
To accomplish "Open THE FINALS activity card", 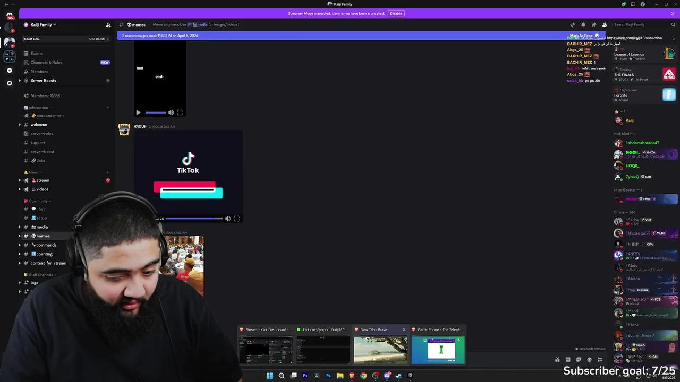I will (x=645, y=74).
